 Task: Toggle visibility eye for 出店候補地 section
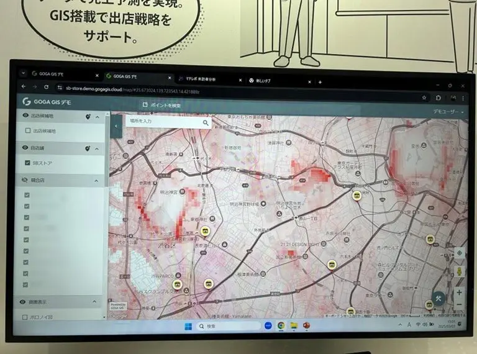point(25,116)
